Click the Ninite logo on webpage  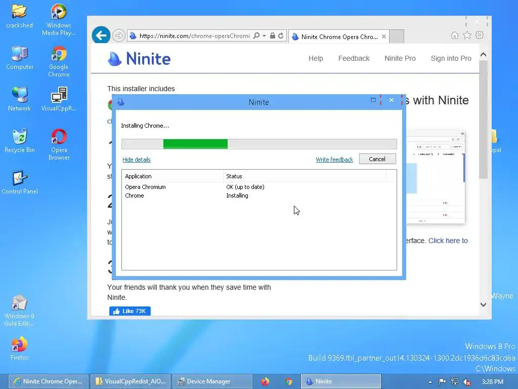coord(139,59)
